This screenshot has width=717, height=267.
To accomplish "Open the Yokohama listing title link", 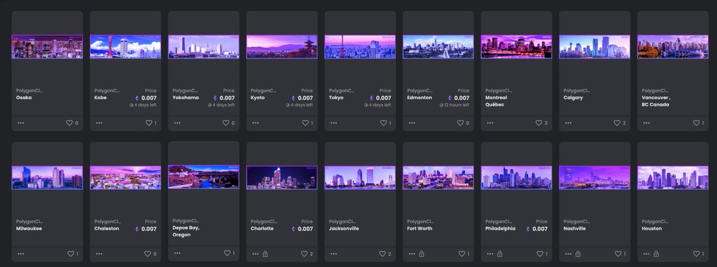I will (187, 97).
